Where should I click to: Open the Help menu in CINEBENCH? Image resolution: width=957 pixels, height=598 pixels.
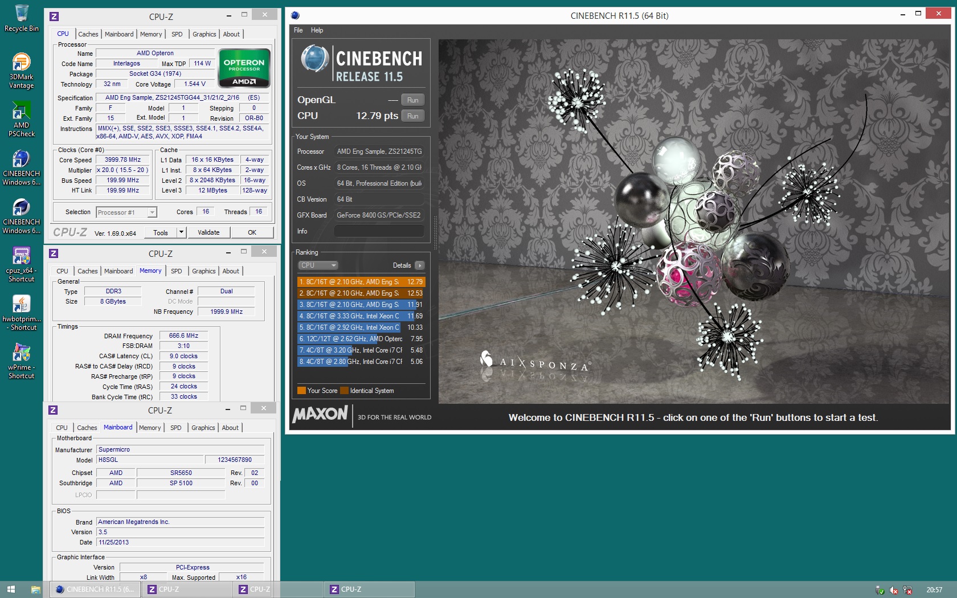[317, 30]
